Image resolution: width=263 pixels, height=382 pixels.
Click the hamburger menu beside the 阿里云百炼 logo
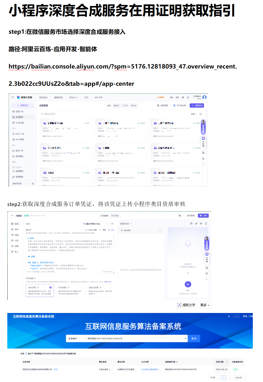(x=13, y=97)
